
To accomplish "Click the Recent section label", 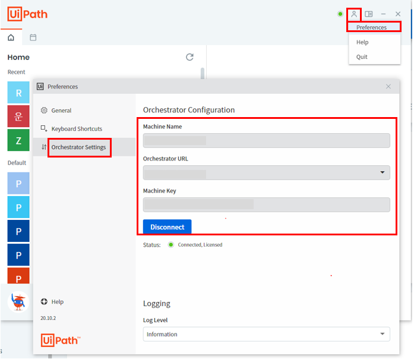I will click(x=17, y=72).
